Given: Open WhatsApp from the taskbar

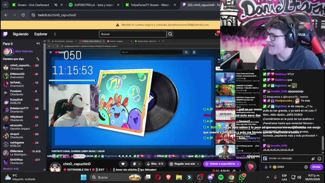Looking at the screenshot, I should click(242, 177).
